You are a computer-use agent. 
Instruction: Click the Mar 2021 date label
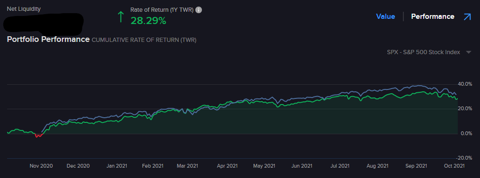(187, 166)
